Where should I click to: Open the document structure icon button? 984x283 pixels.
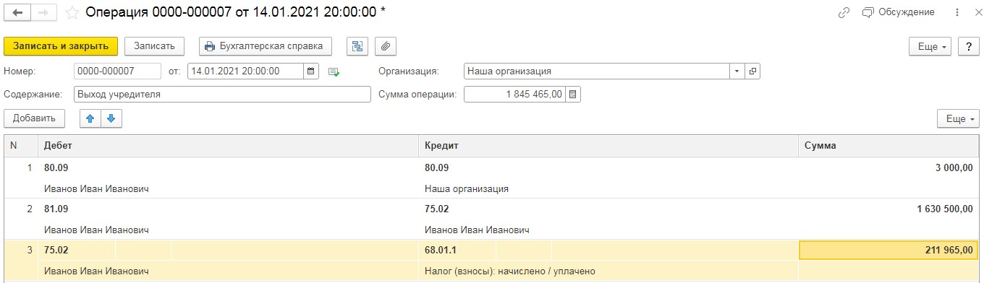[357, 46]
